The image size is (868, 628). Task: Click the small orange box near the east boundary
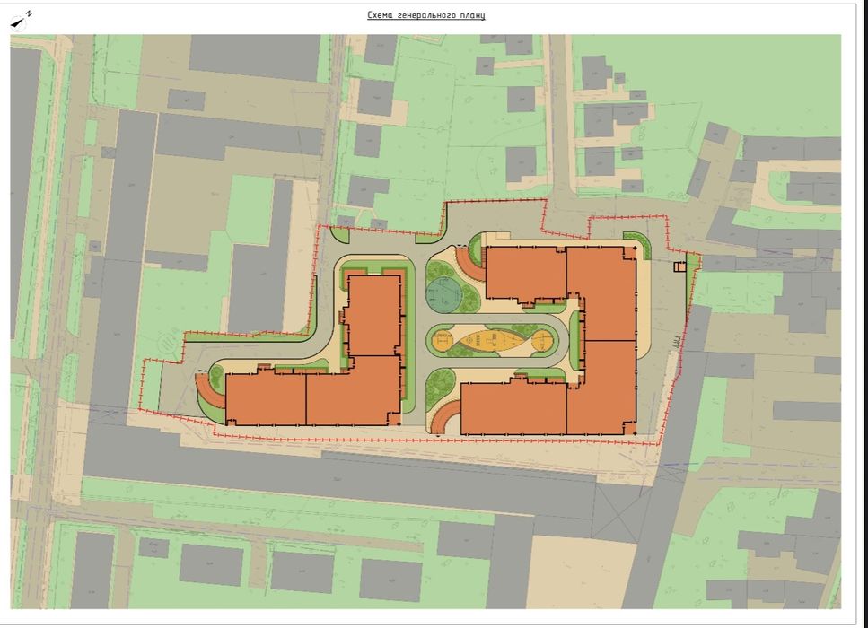[679, 267]
